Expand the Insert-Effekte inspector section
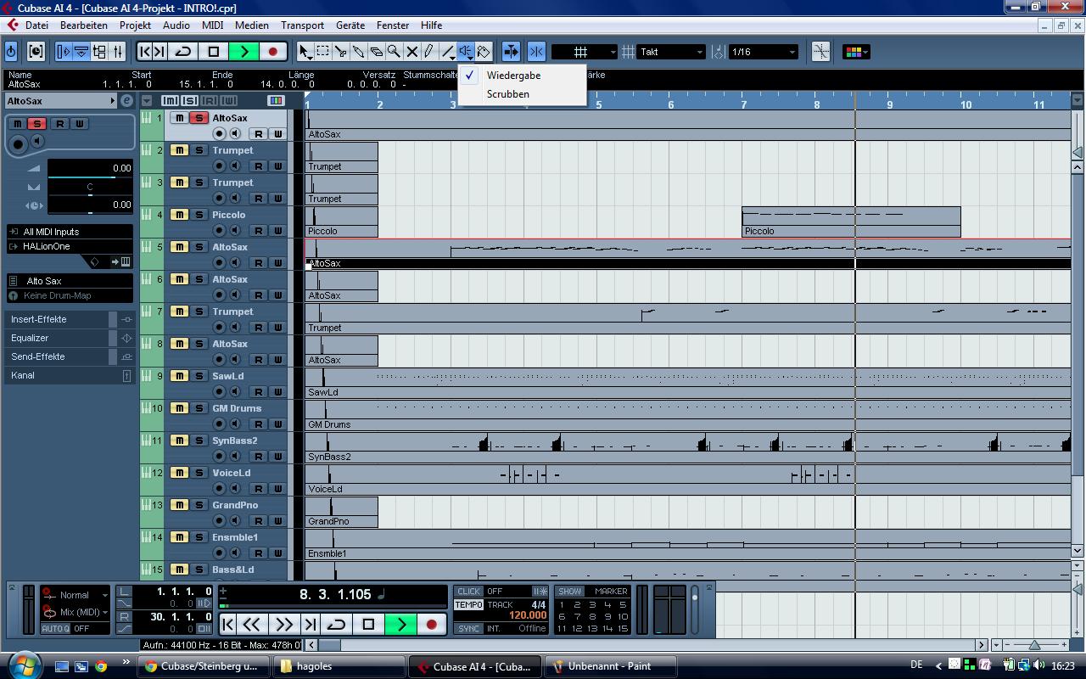 (x=59, y=319)
